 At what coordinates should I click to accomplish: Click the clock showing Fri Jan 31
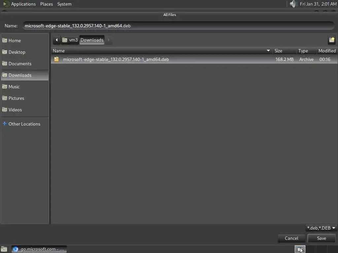pyautogui.click(x=318, y=4)
